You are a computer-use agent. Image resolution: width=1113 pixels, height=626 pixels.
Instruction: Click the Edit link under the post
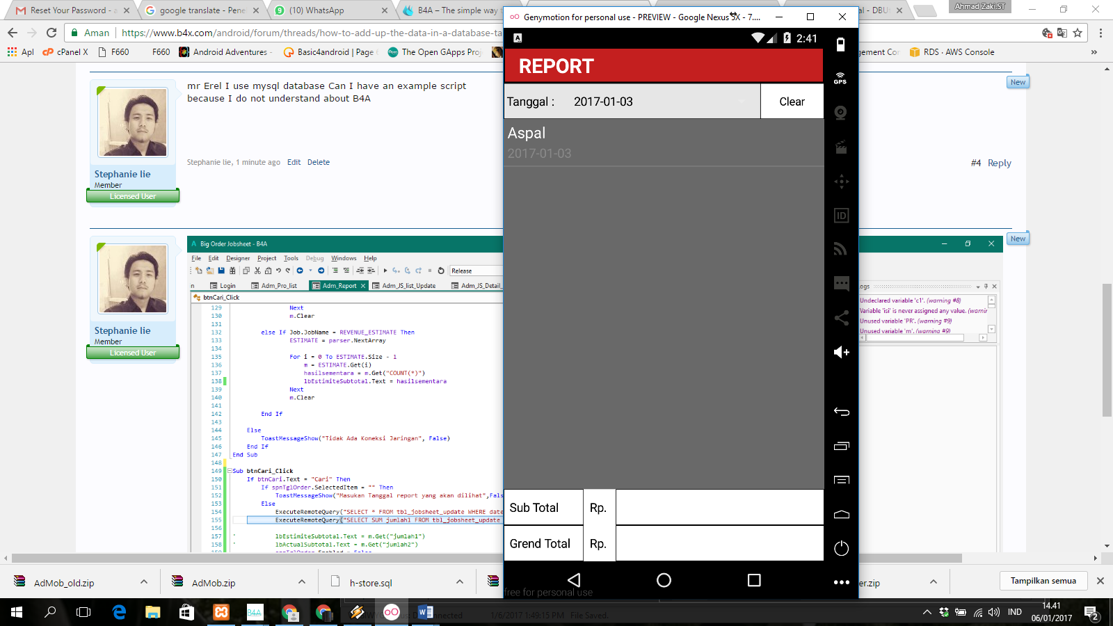(294, 162)
